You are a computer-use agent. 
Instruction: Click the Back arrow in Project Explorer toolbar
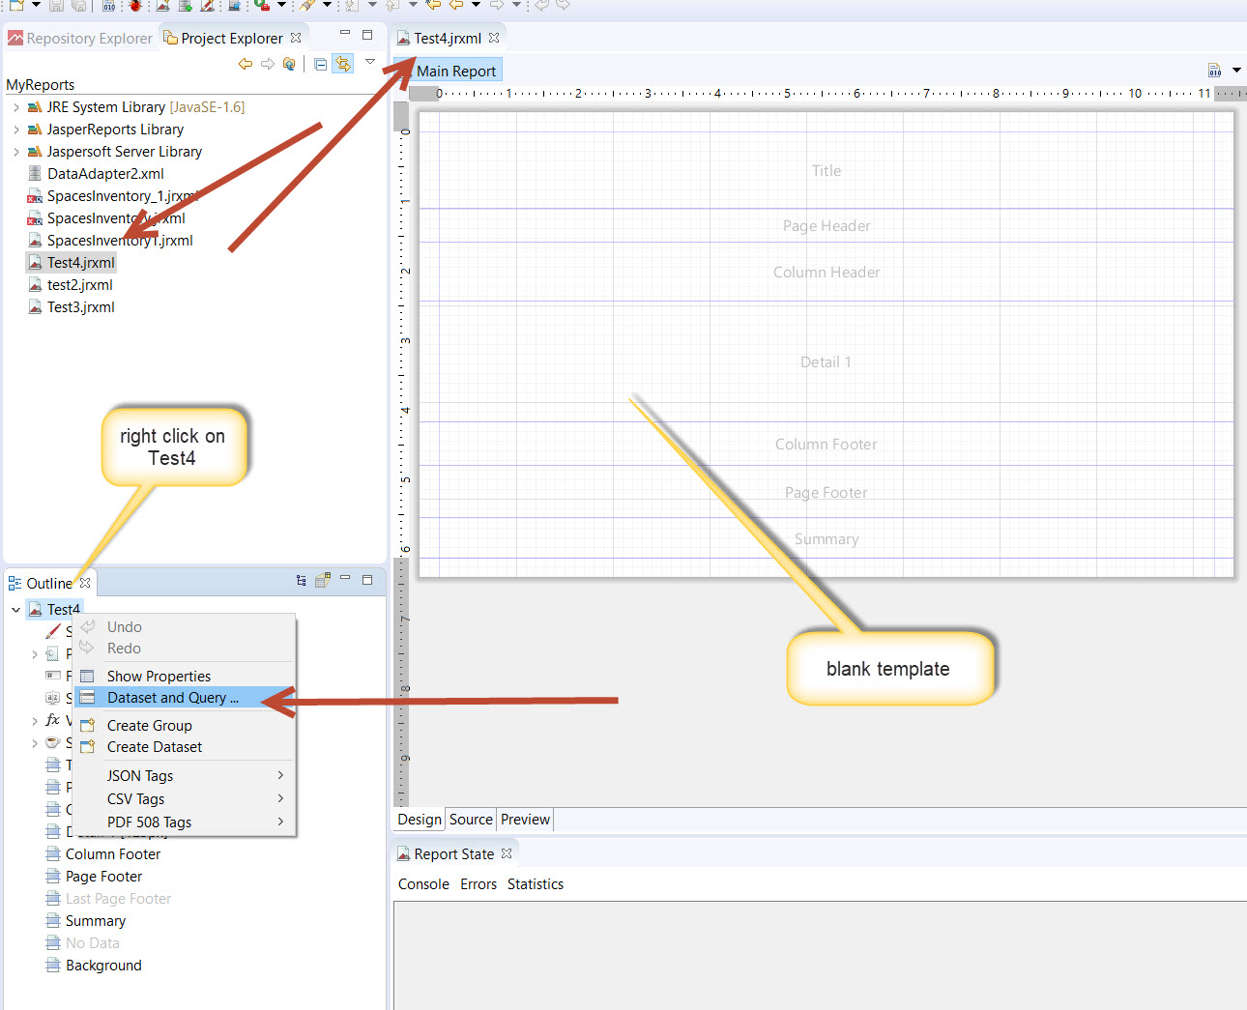(246, 65)
